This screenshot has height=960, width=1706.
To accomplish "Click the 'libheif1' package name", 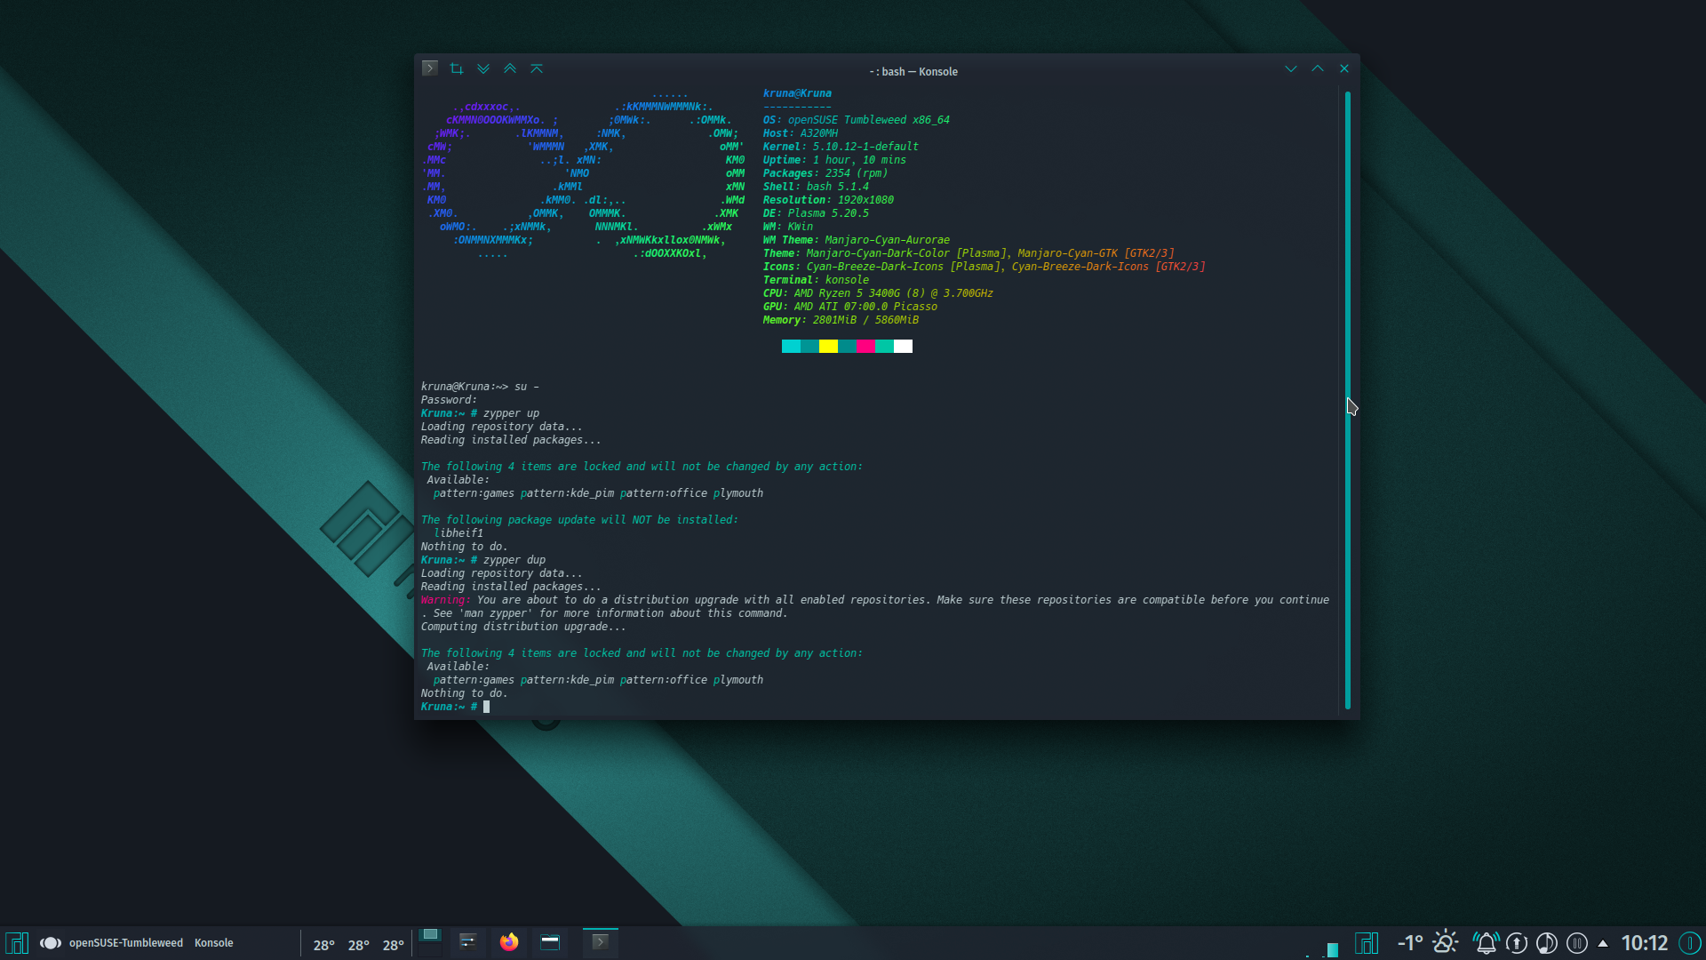I will (x=458, y=533).
